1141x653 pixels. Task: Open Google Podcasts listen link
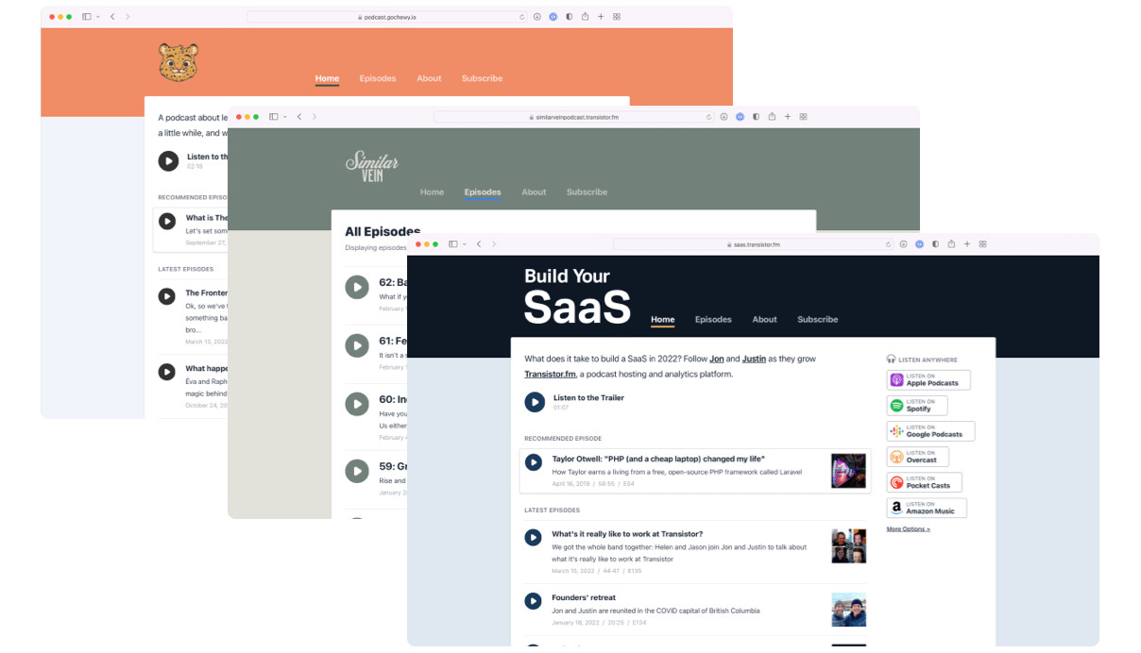[929, 431]
